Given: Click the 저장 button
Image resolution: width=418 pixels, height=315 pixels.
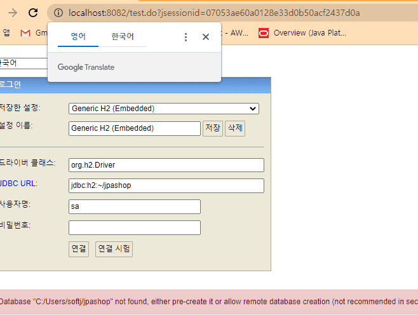Looking at the screenshot, I should click(x=212, y=128).
